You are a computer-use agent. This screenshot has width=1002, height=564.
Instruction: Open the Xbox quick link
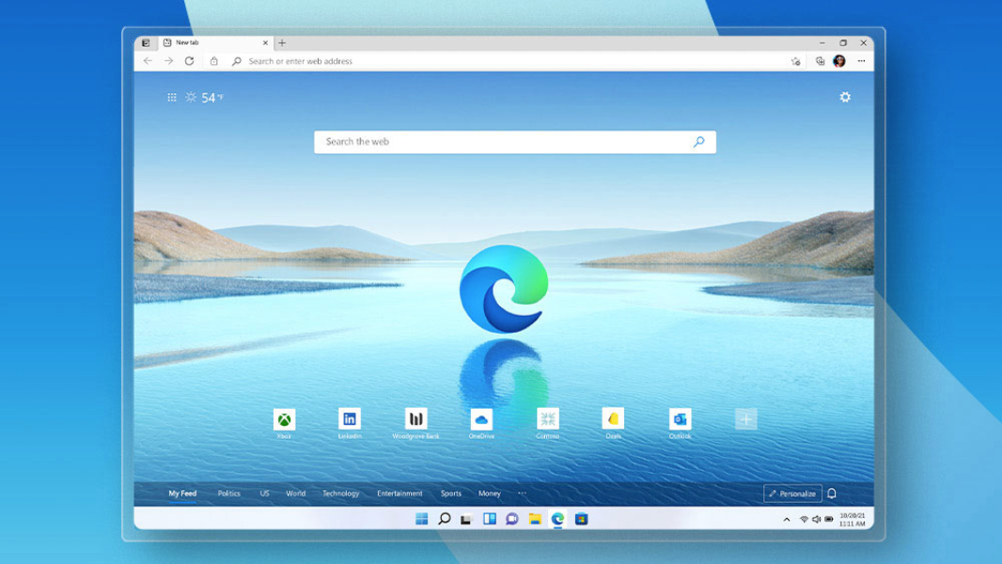click(x=285, y=423)
